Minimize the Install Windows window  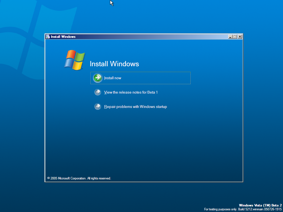tap(230, 37)
